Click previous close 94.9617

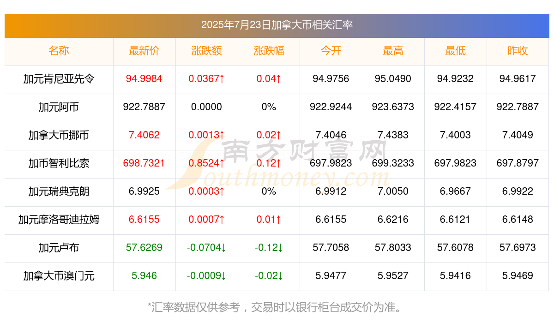(518, 79)
